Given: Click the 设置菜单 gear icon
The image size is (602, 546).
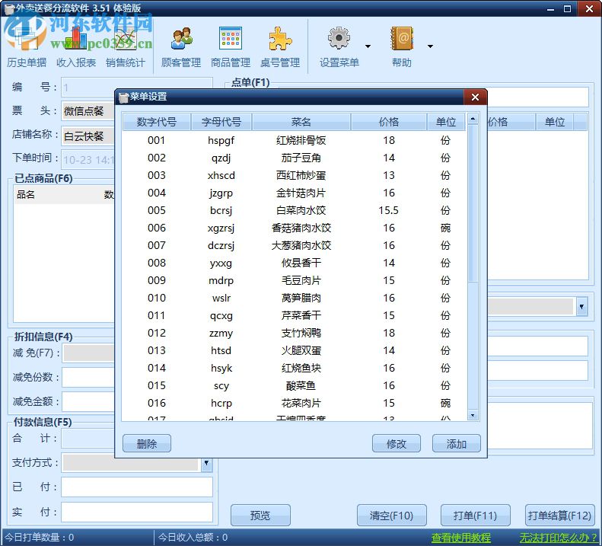Looking at the screenshot, I should click(339, 40).
